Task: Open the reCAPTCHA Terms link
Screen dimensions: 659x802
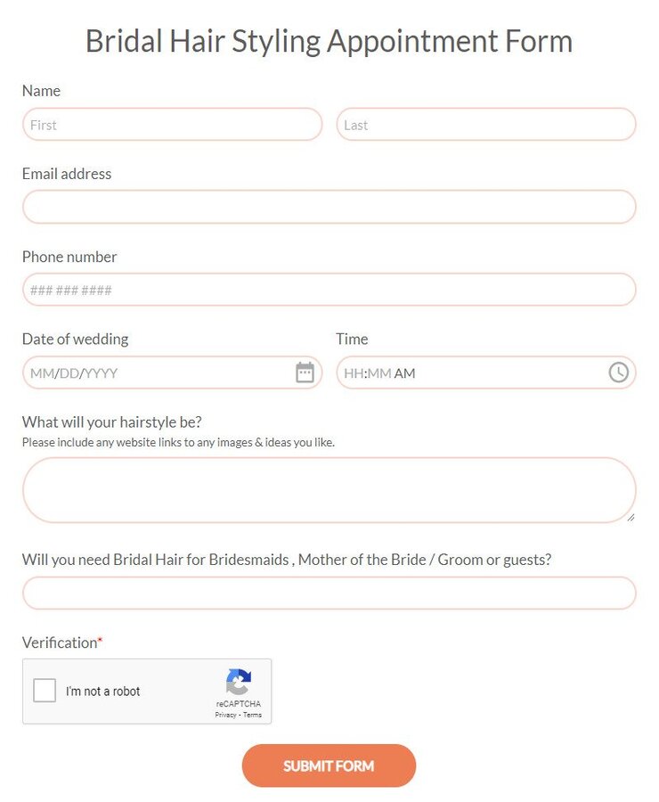Action: pyautogui.click(x=251, y=713)
